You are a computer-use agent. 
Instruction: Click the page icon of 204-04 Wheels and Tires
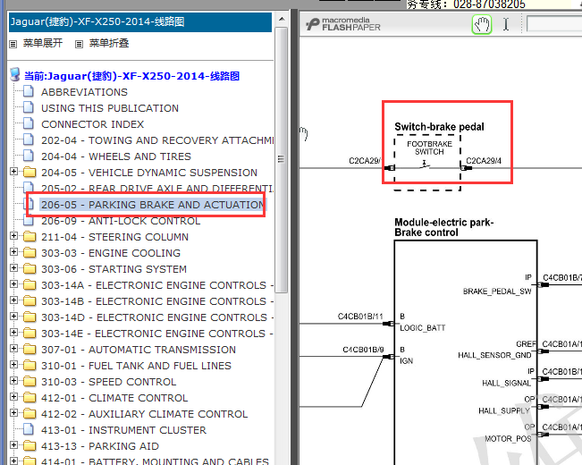[x=29, y=156]
